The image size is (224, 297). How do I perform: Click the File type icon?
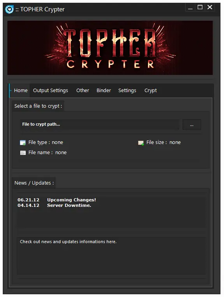point(23,142)
